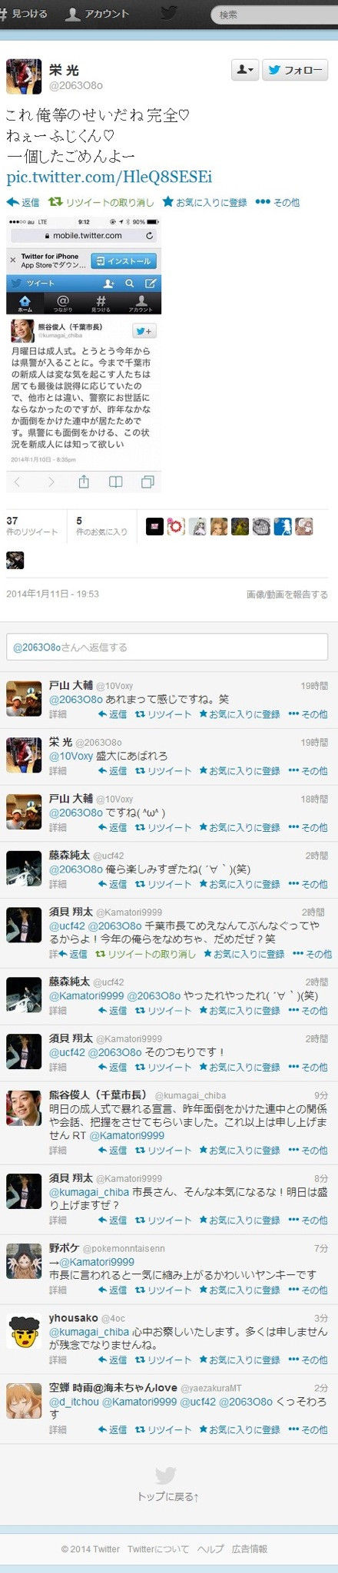Expand その他 options on main tweet
The height and width of the screenshot is (1573, 338).
[277, 202]
